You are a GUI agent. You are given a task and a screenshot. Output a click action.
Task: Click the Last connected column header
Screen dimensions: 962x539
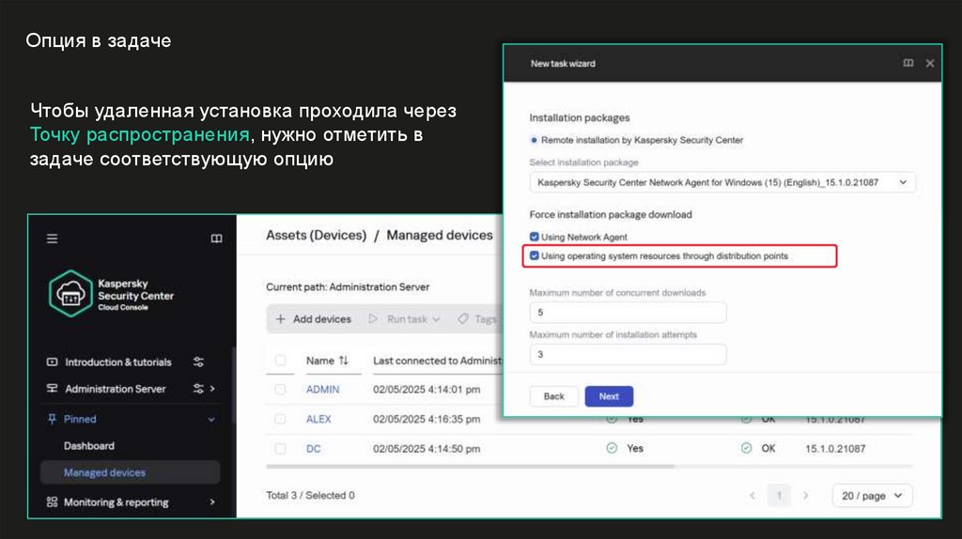[x=437, y=361]
